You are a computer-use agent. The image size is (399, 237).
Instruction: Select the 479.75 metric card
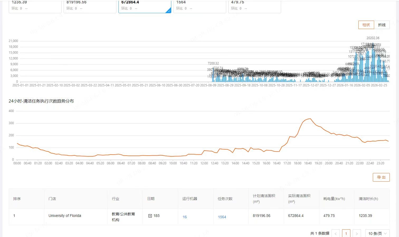coord(254,6)
